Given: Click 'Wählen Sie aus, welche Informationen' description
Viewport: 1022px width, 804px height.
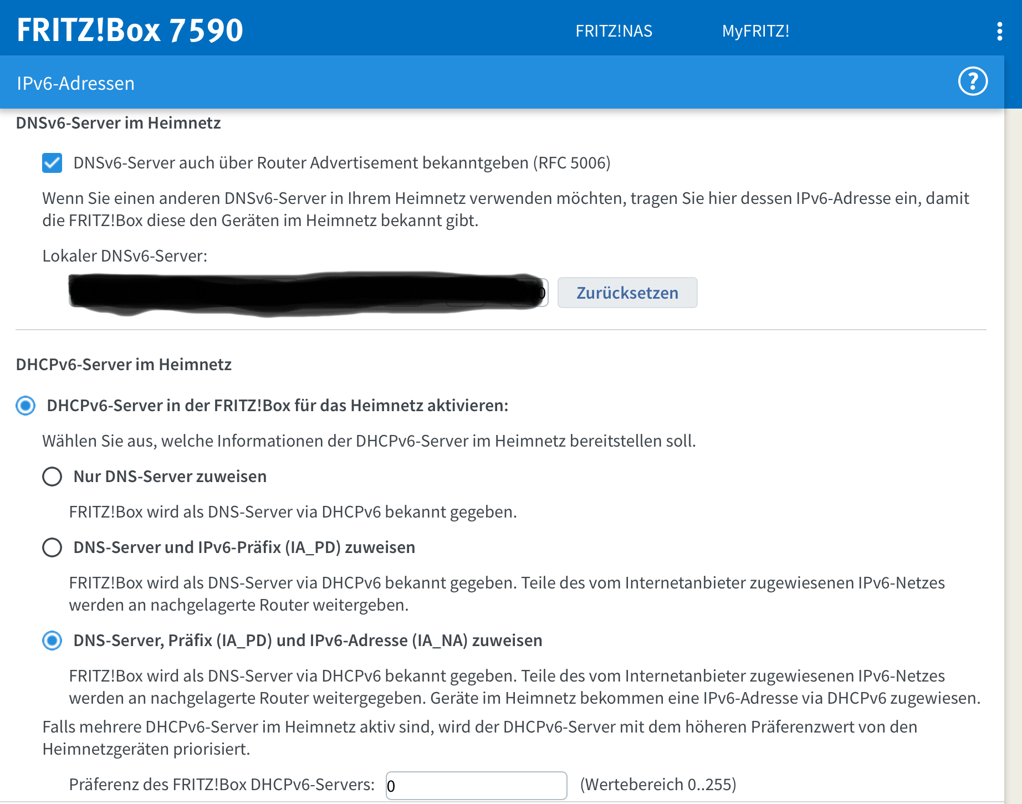Looking at the screenshot, I should pos(369,441).
